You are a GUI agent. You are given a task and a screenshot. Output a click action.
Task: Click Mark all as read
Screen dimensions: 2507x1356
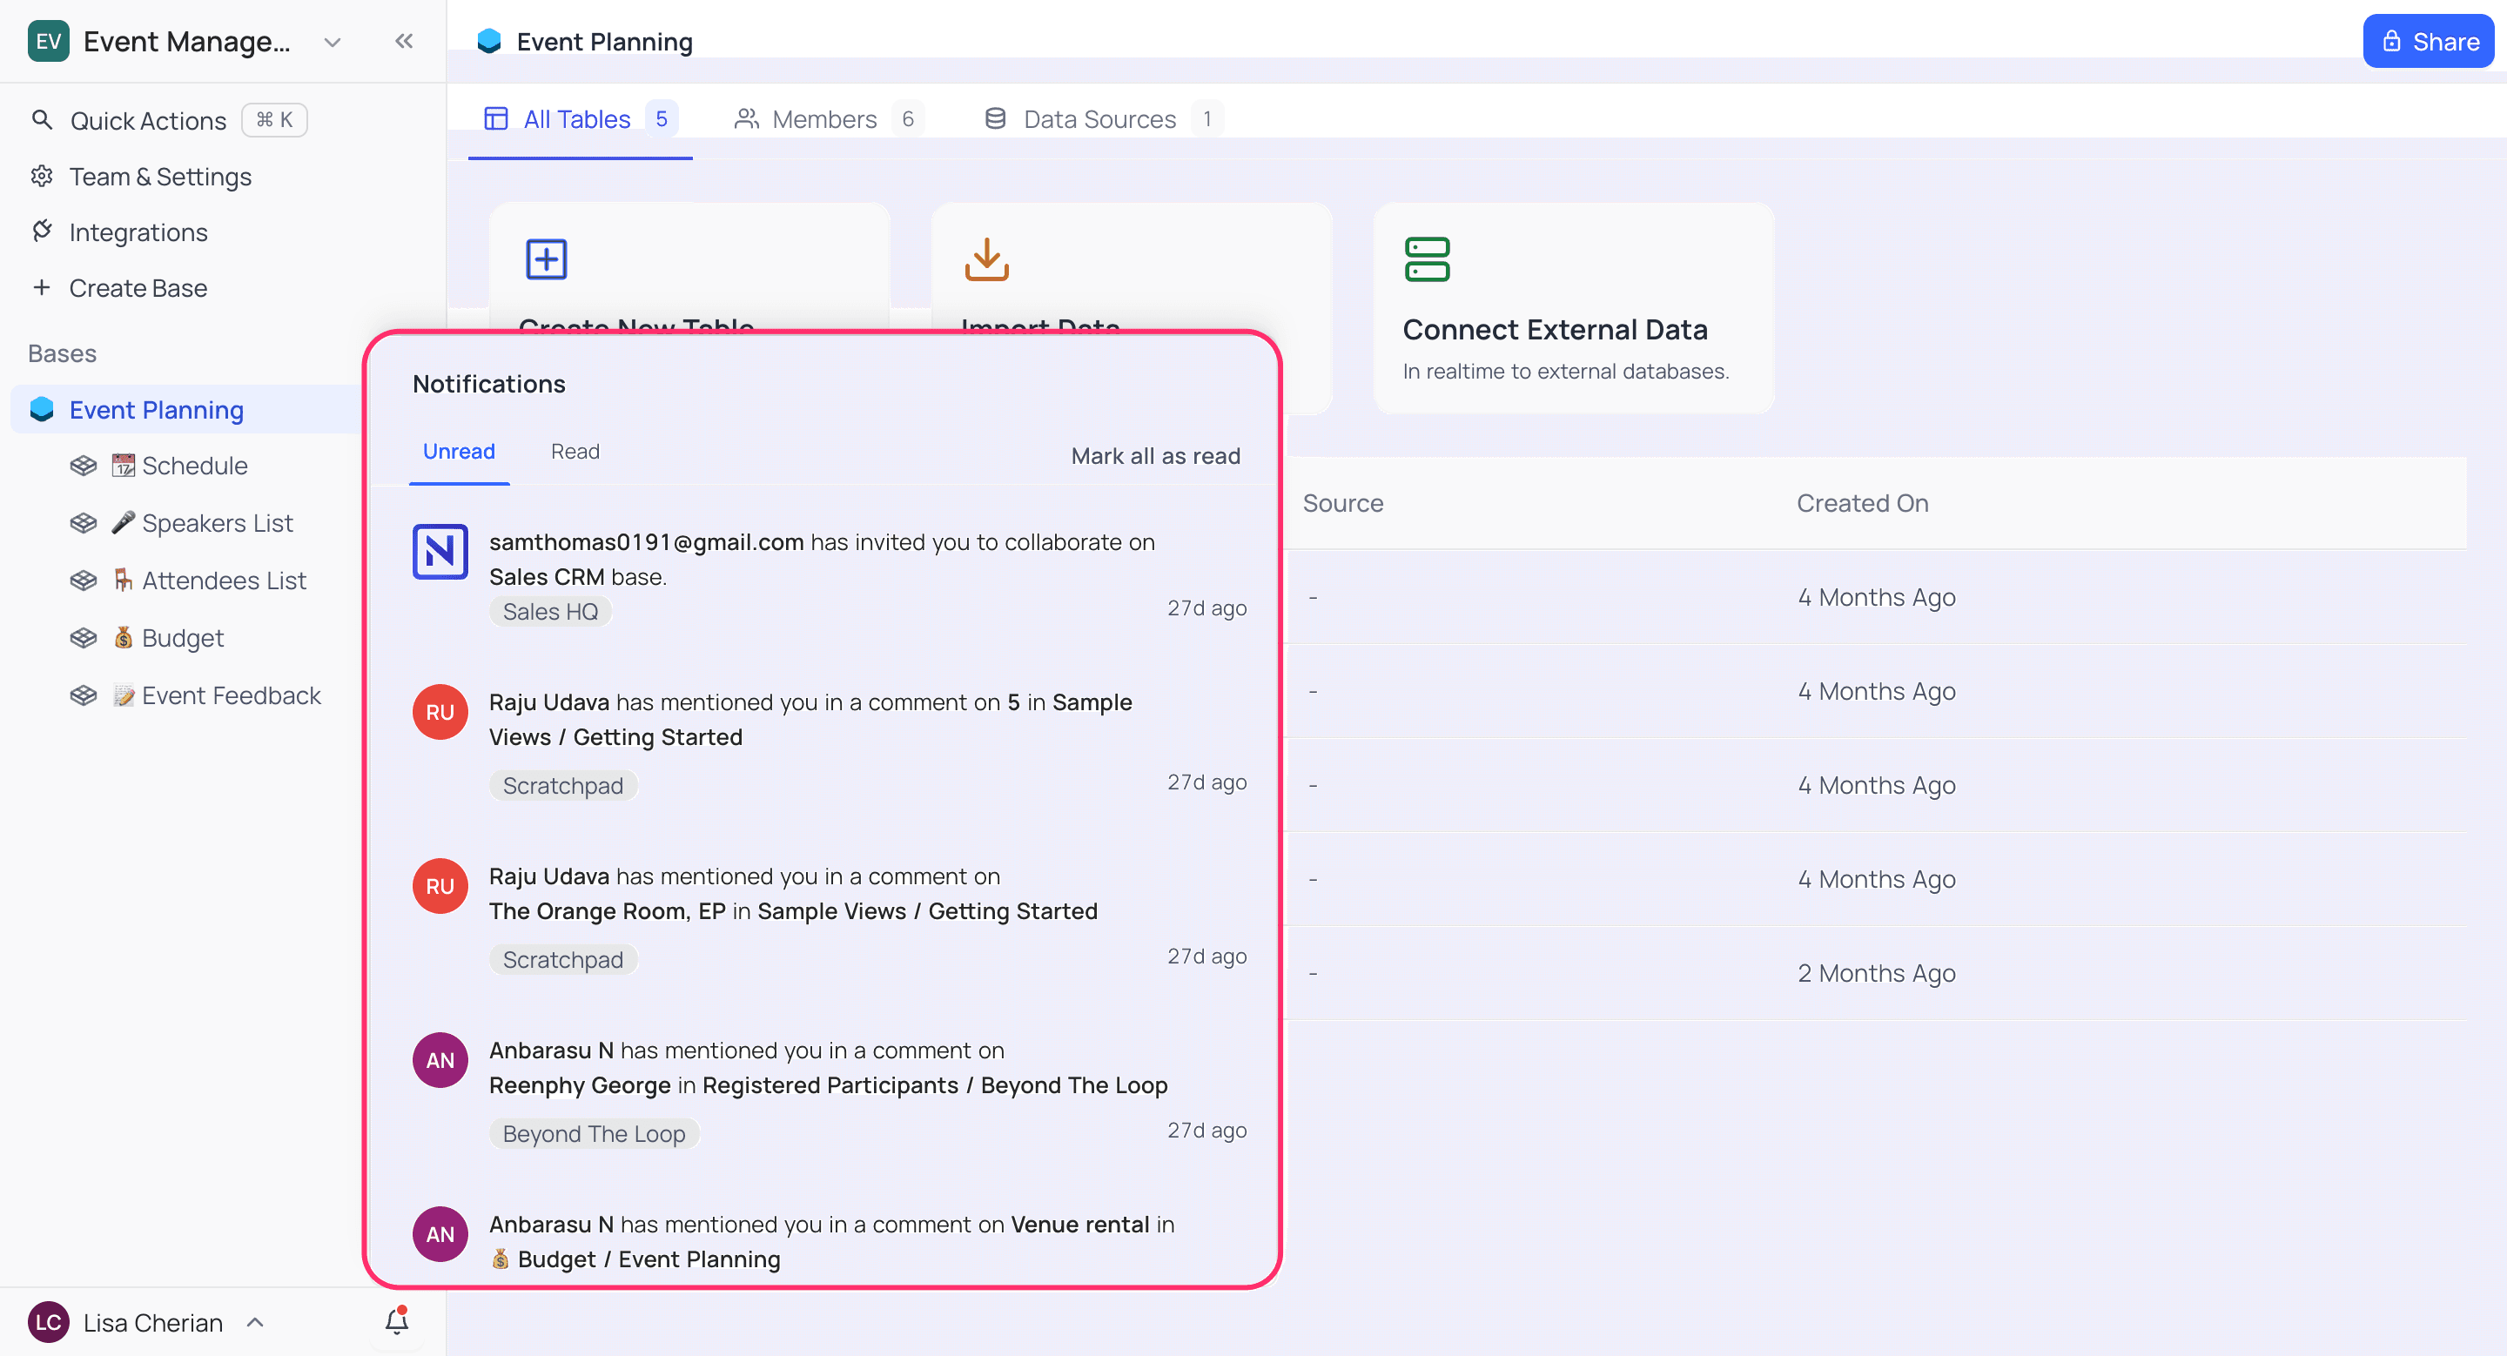(x=1155, y=456)
